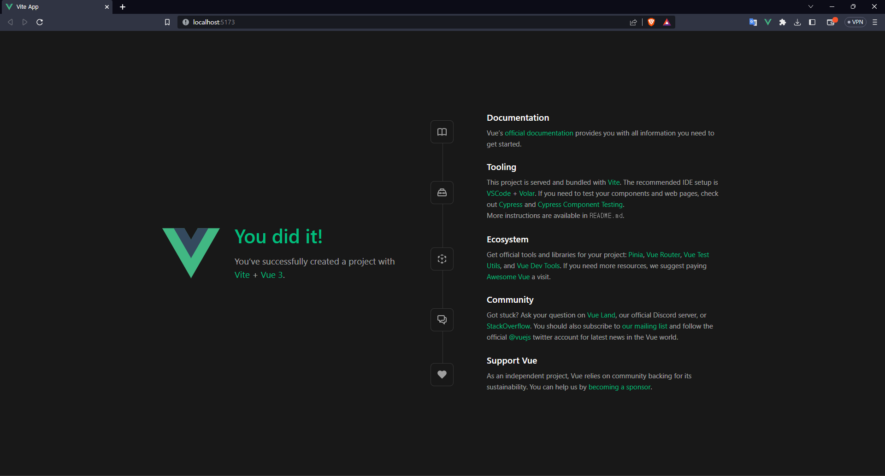Open the becoming a sponsor link
Viewport: 885px width, 476px height.
pos(619,387)
